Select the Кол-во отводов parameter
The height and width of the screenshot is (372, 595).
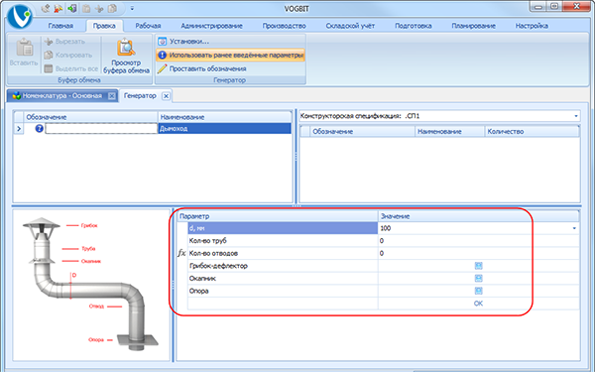(283, 253)
